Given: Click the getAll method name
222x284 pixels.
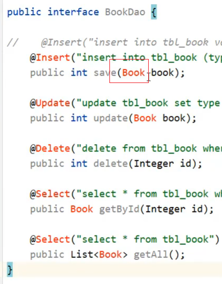Looking at the screenshot, I should tap(151, 255).
